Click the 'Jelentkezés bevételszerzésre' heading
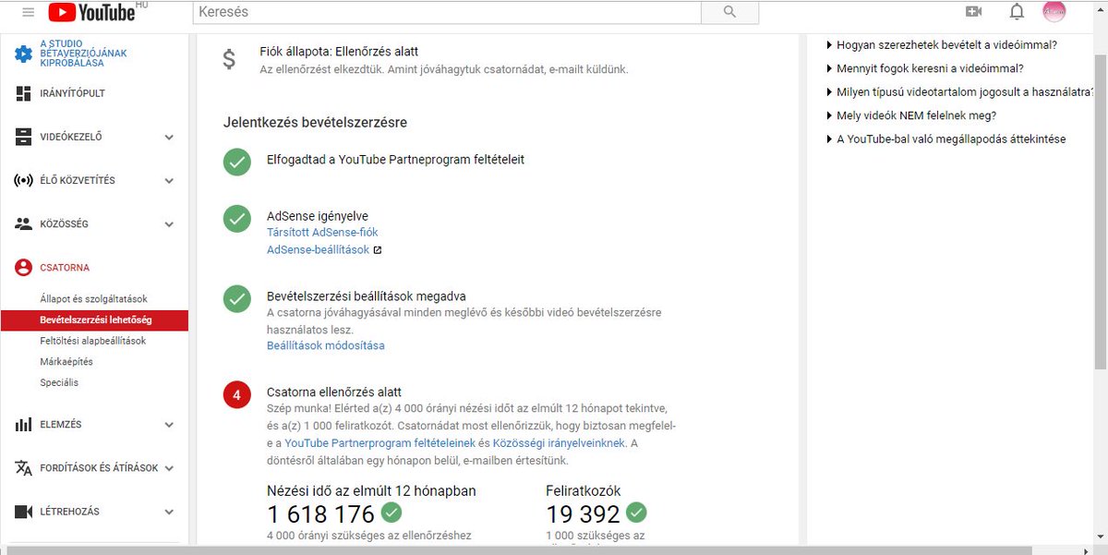 pyautogui.click(x=315, y=122)
